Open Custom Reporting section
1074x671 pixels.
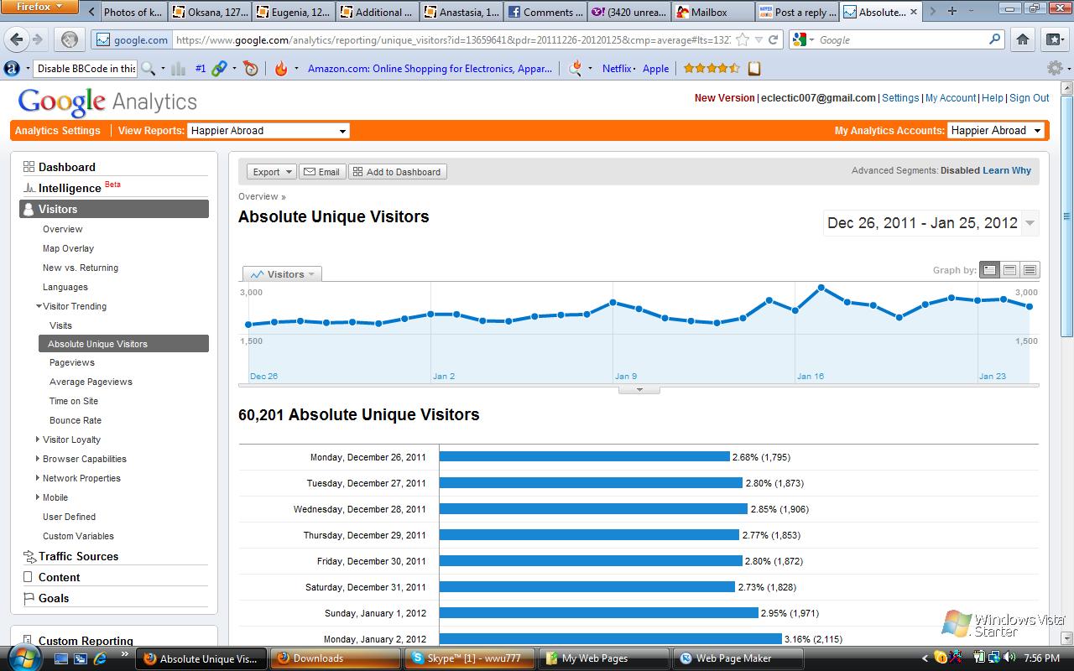pos(86,641)
